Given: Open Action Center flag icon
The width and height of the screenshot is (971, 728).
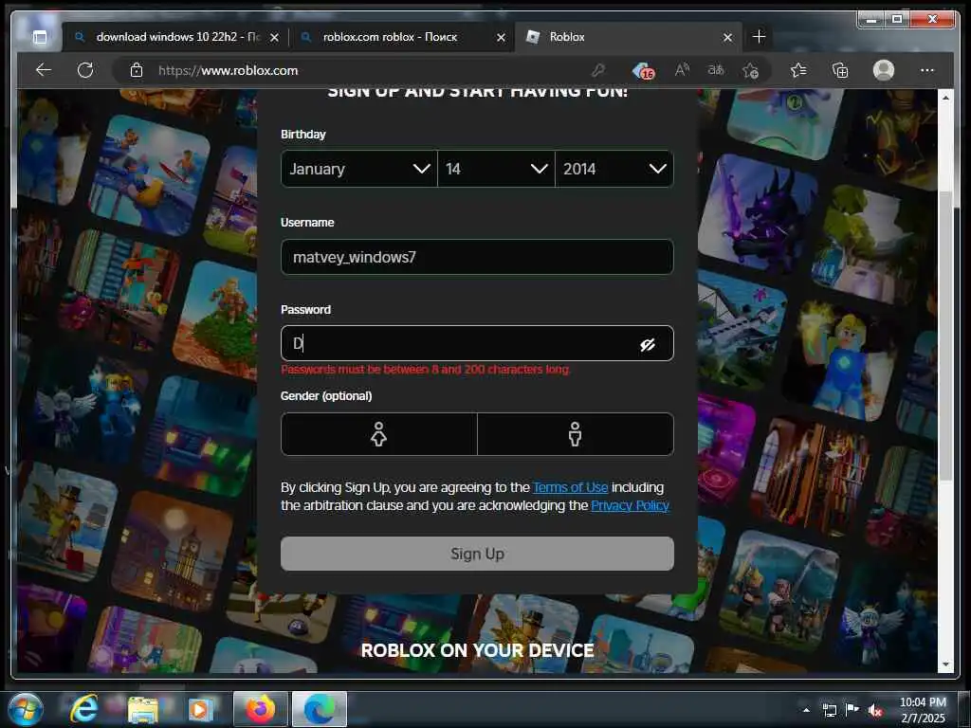Looking at the screenshot, I should 852,710.
